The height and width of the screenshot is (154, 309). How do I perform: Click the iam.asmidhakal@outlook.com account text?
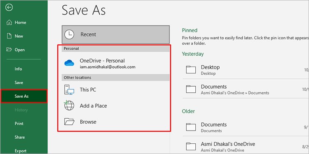click(108, 67)
